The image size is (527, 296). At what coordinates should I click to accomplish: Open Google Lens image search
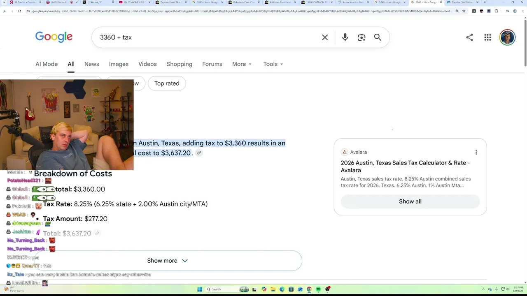click(x=361, y=37)
